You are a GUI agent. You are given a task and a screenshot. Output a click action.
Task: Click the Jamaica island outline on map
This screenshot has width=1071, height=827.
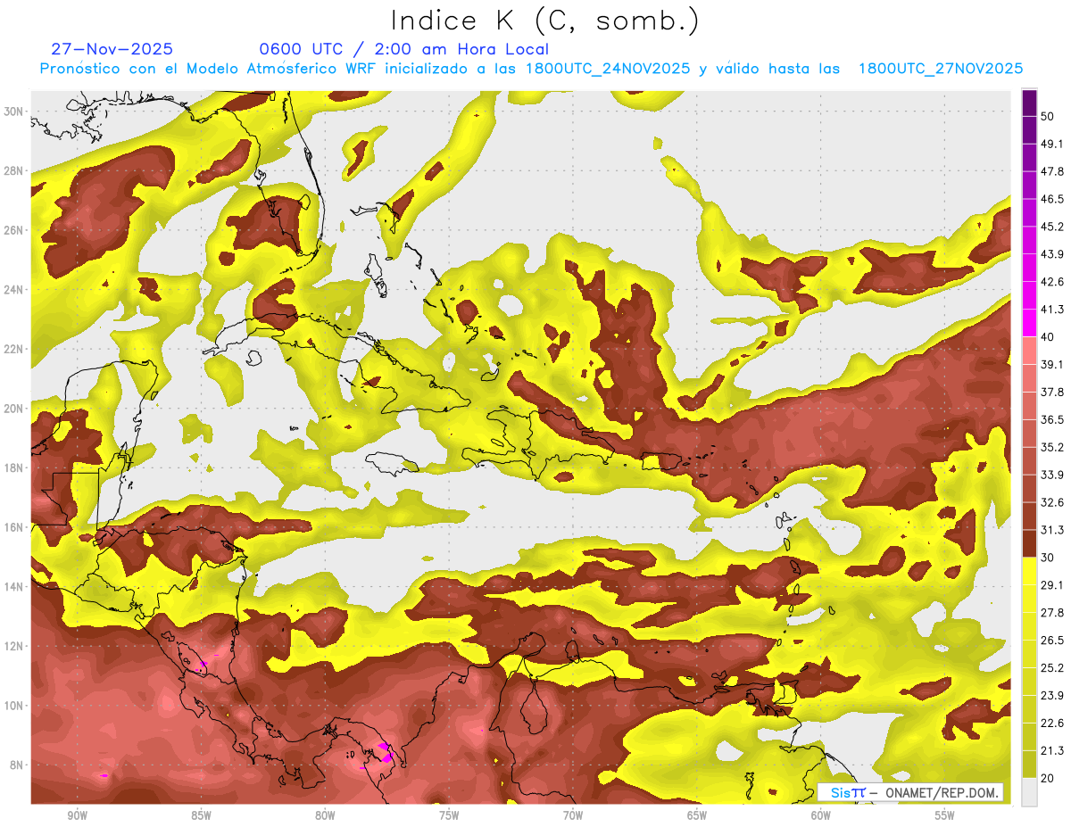394,463
